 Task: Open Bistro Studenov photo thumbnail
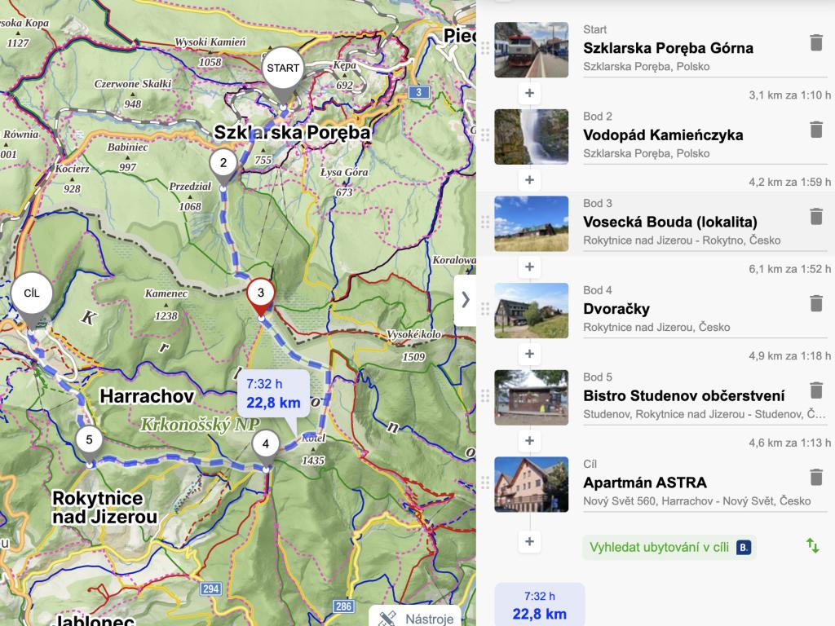point(531,397)
